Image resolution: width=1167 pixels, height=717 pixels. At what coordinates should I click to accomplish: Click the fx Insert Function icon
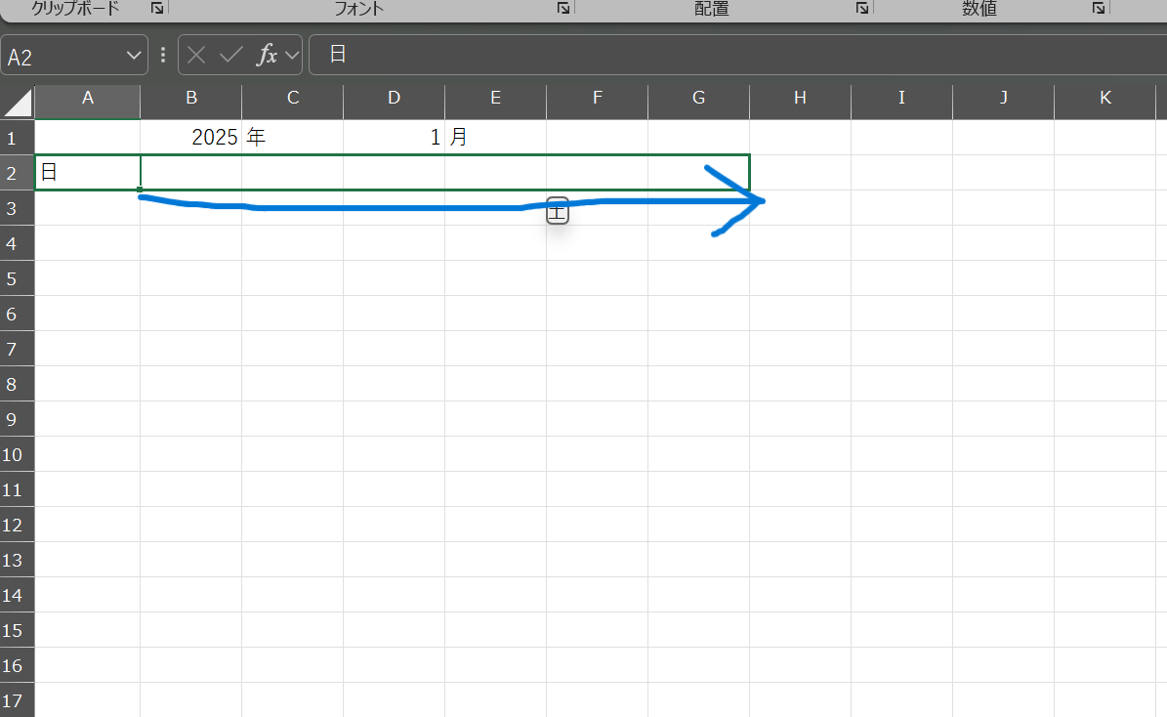pos(267,56)
